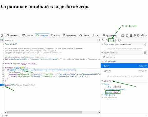Select the (global) call stack frame
This screenshot has width=148, height=117.
pyautogui.click(x=124, y=71)
